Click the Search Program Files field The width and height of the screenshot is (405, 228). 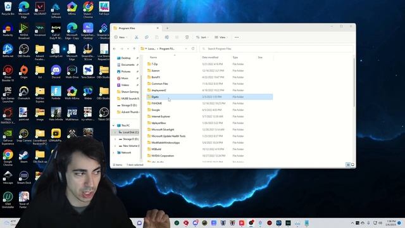(277, 49)
